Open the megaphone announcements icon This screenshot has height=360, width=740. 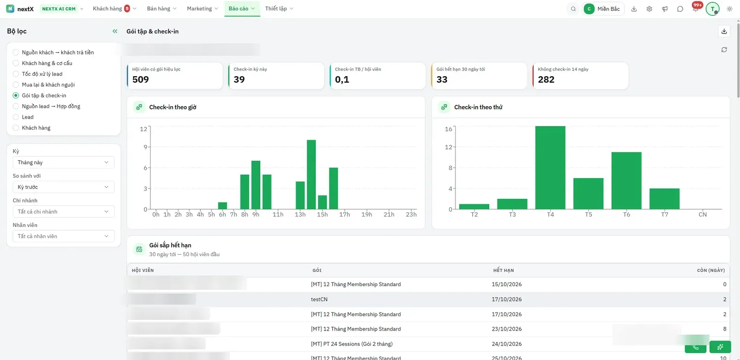(x=665, y=9)
